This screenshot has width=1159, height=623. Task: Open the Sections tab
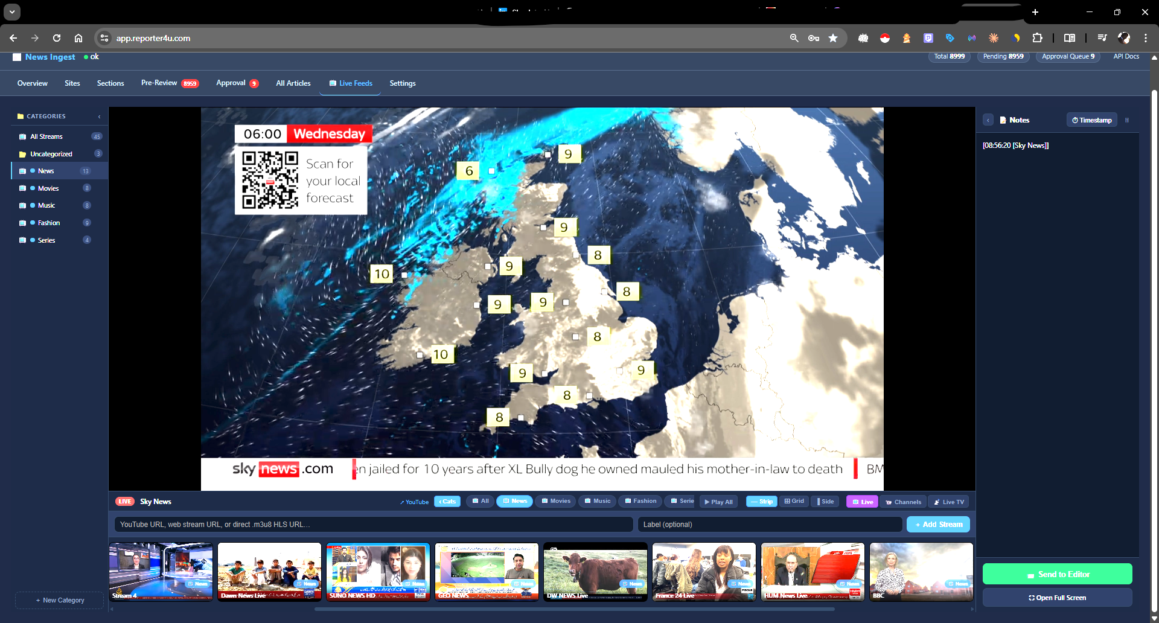(110, 83)
